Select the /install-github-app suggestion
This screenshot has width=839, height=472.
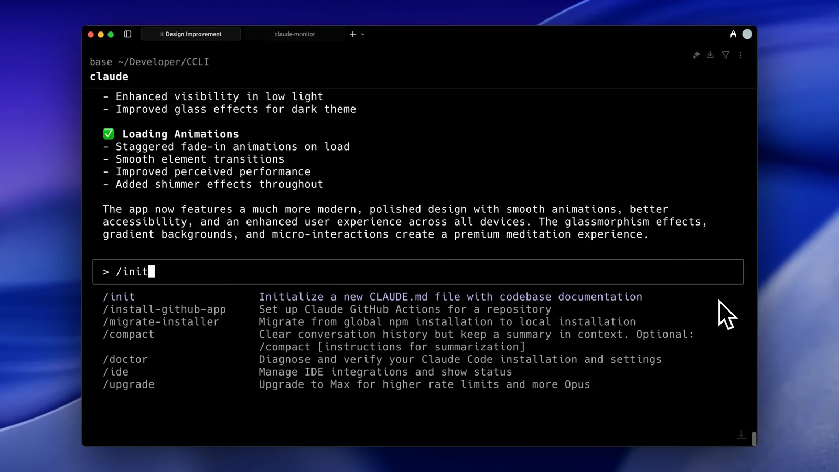(327, 309)
